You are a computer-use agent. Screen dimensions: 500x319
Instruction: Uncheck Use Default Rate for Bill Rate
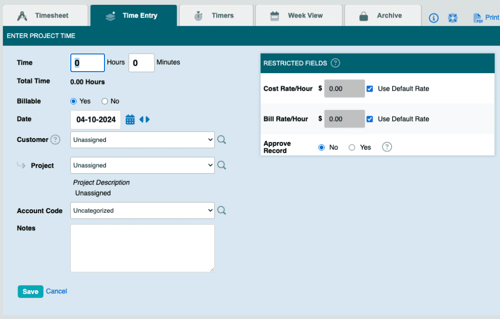(370, 119)
